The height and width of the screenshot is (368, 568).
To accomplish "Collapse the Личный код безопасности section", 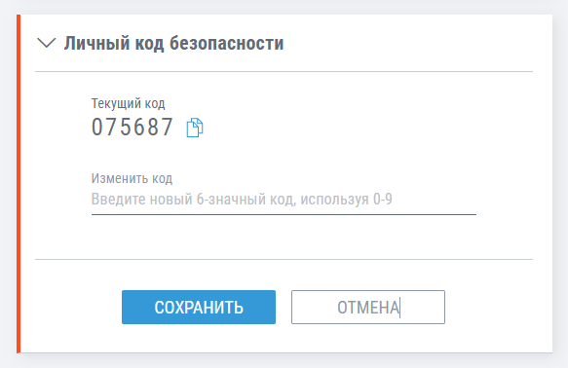I will pos(47,43).
